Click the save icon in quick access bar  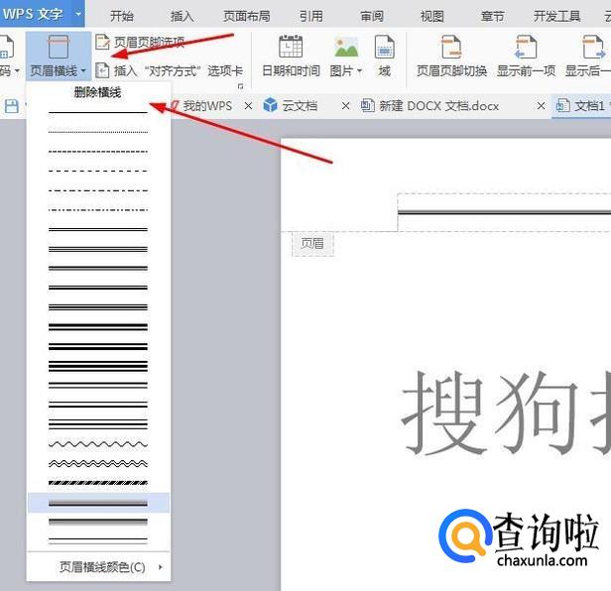[12, 106]
